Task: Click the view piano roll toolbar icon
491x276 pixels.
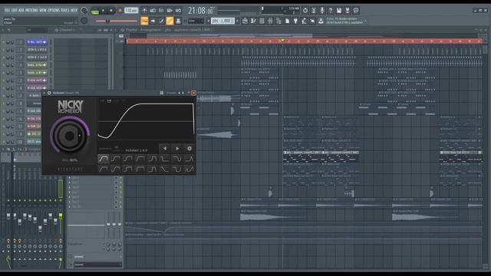Action: [x=253, y=21]
